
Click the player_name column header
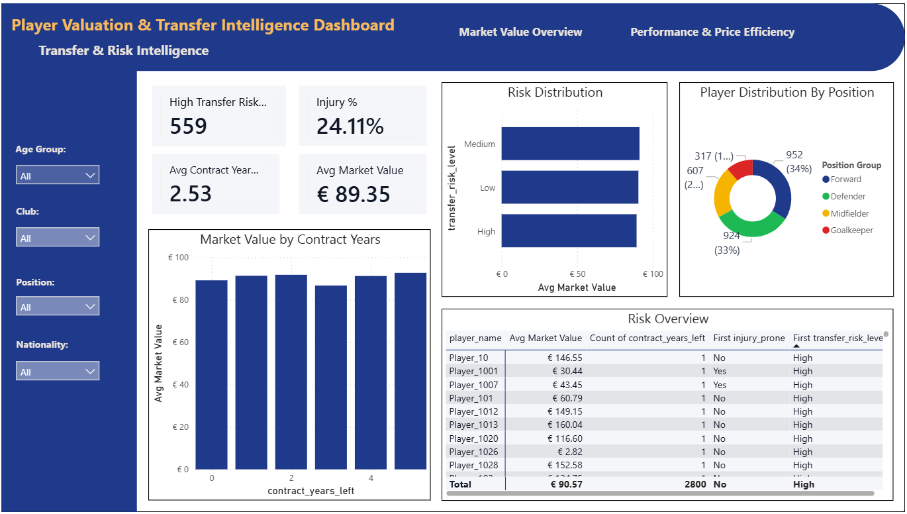(475, 338)
